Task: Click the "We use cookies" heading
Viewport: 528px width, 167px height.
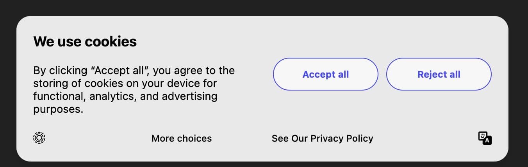Action: point(85,41)
